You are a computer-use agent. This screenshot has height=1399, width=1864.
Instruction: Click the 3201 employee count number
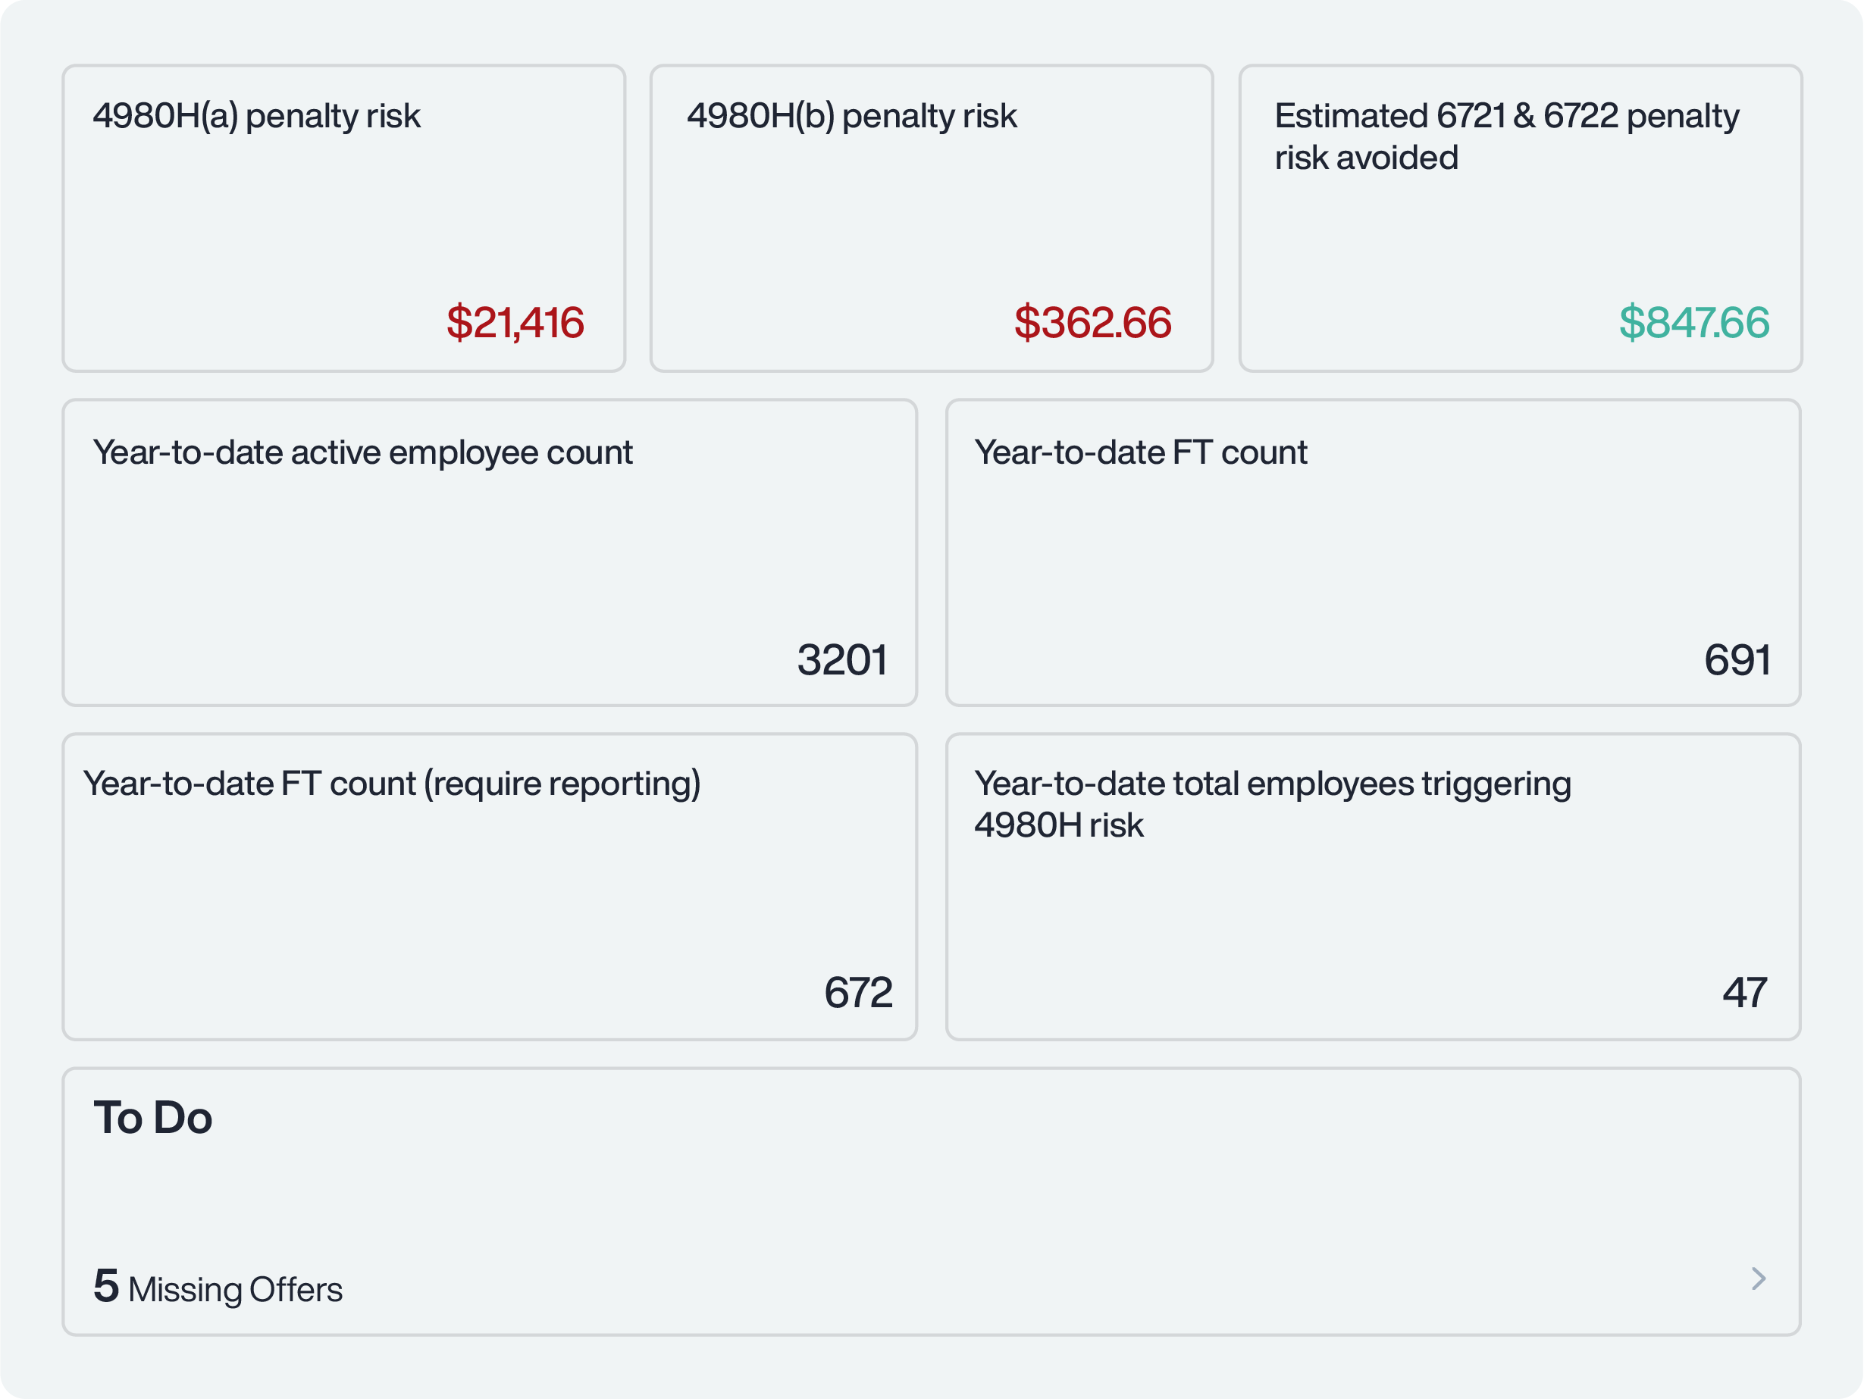click(842, 659)
